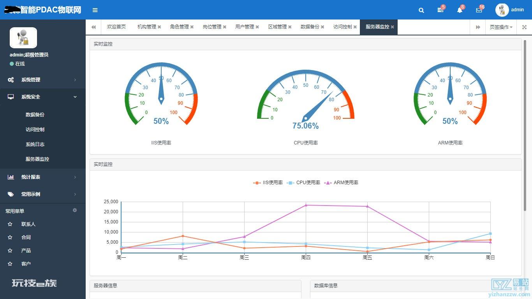The height and width of the screenshot is (299, 532).
Task: Open the 产品 shortcut link
Action: coord(26,251)
